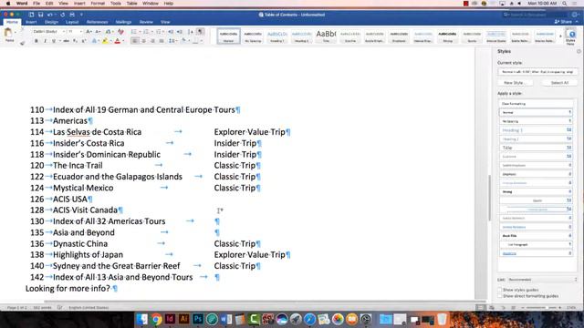Apply yellow text highlight color
This screenshot has height=328, width=584.
coord(105,41)
